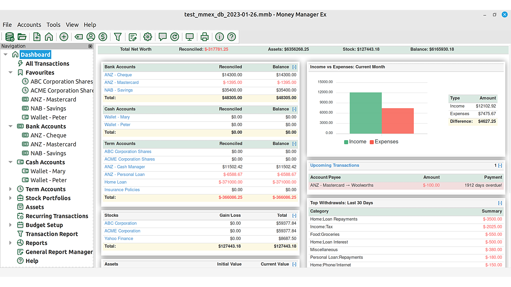Expand the Term Accounts tree node
This screenshot has width=511, height=287.
10,189
